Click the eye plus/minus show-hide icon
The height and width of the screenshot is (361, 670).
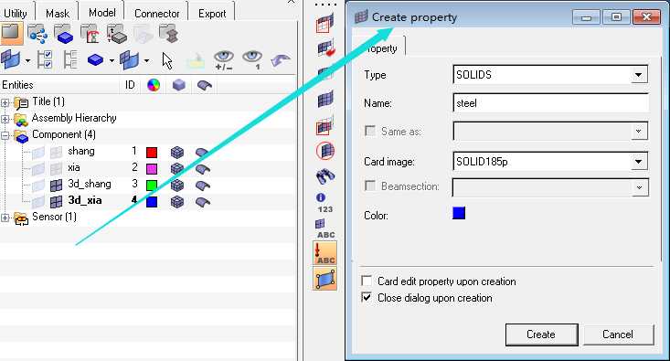tap(224, 60)
